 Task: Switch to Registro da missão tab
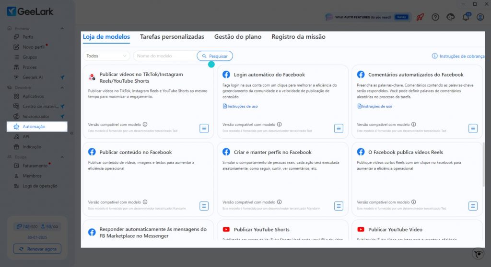(x=298, y=37)
